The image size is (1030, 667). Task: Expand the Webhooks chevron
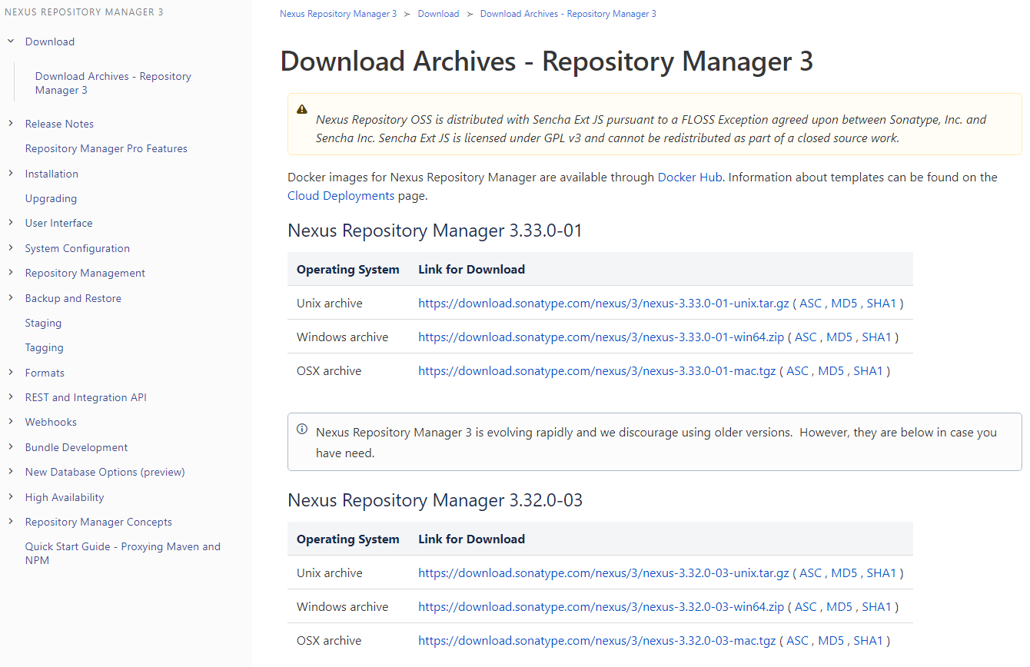(11, 421)
